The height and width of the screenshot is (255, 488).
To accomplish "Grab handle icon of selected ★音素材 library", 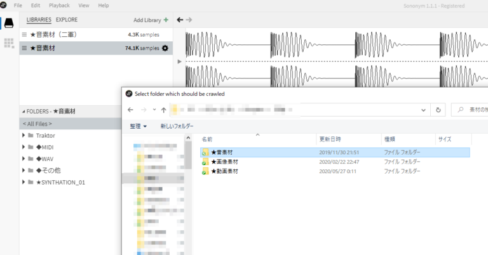I will click(24, 48).
